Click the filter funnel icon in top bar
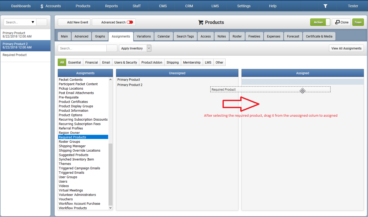The height and width of the screenshot is (217, 368). coord(325,6)
